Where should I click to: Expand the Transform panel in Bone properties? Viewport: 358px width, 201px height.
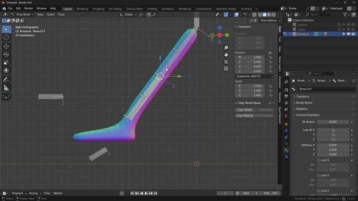pyautogui.click(x=302, y=97)
